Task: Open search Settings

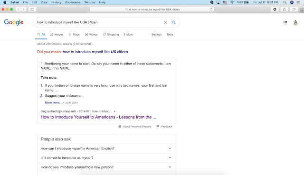Action: pyautogui.click(x=156, y=35)
